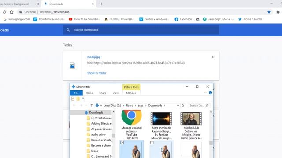
Task: Click Local Disk (C:) in path
Action: (112, 105)
